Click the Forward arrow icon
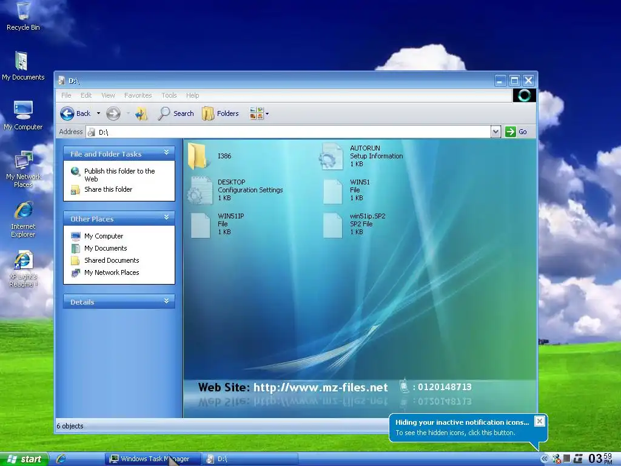This screenshot has width=621, height=466. (113, 113)
